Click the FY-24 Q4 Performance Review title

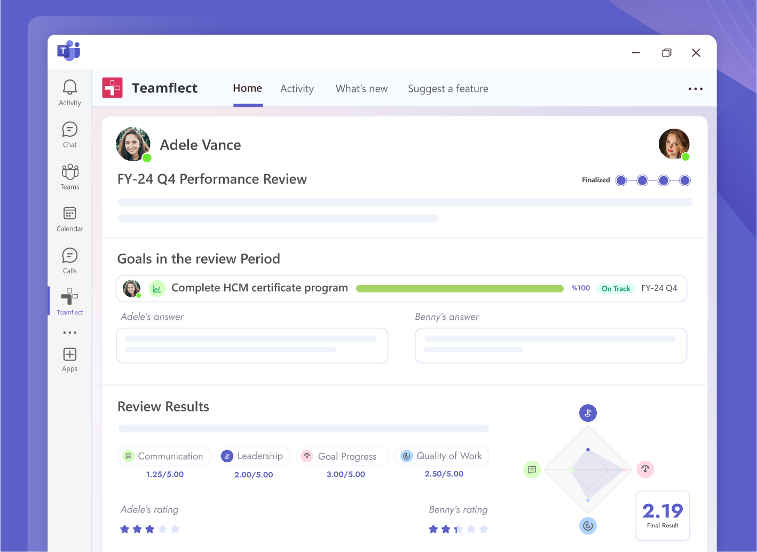coord(212,179)
